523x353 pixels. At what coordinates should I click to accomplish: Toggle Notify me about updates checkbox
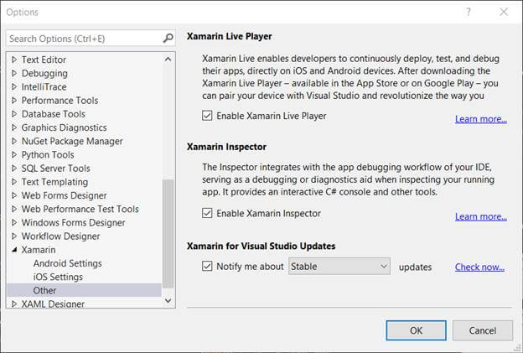(x=207, y=267)
